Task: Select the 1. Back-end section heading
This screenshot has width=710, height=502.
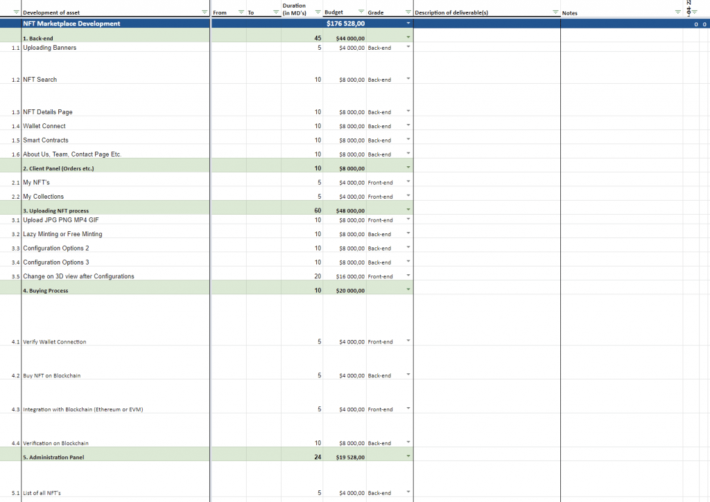Action: [x=116, y=35]
